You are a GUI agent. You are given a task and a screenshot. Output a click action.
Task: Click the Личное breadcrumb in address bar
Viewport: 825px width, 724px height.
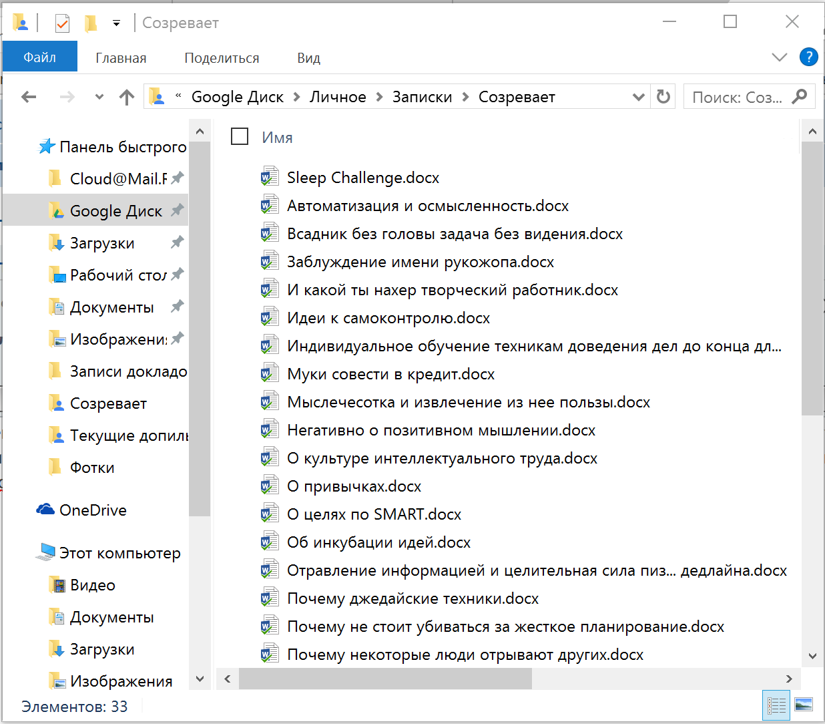[x=338, y=98]
